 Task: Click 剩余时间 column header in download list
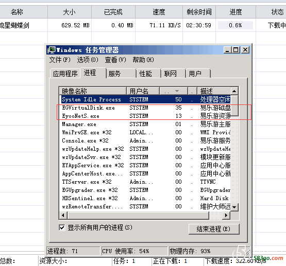click(199, 12)
